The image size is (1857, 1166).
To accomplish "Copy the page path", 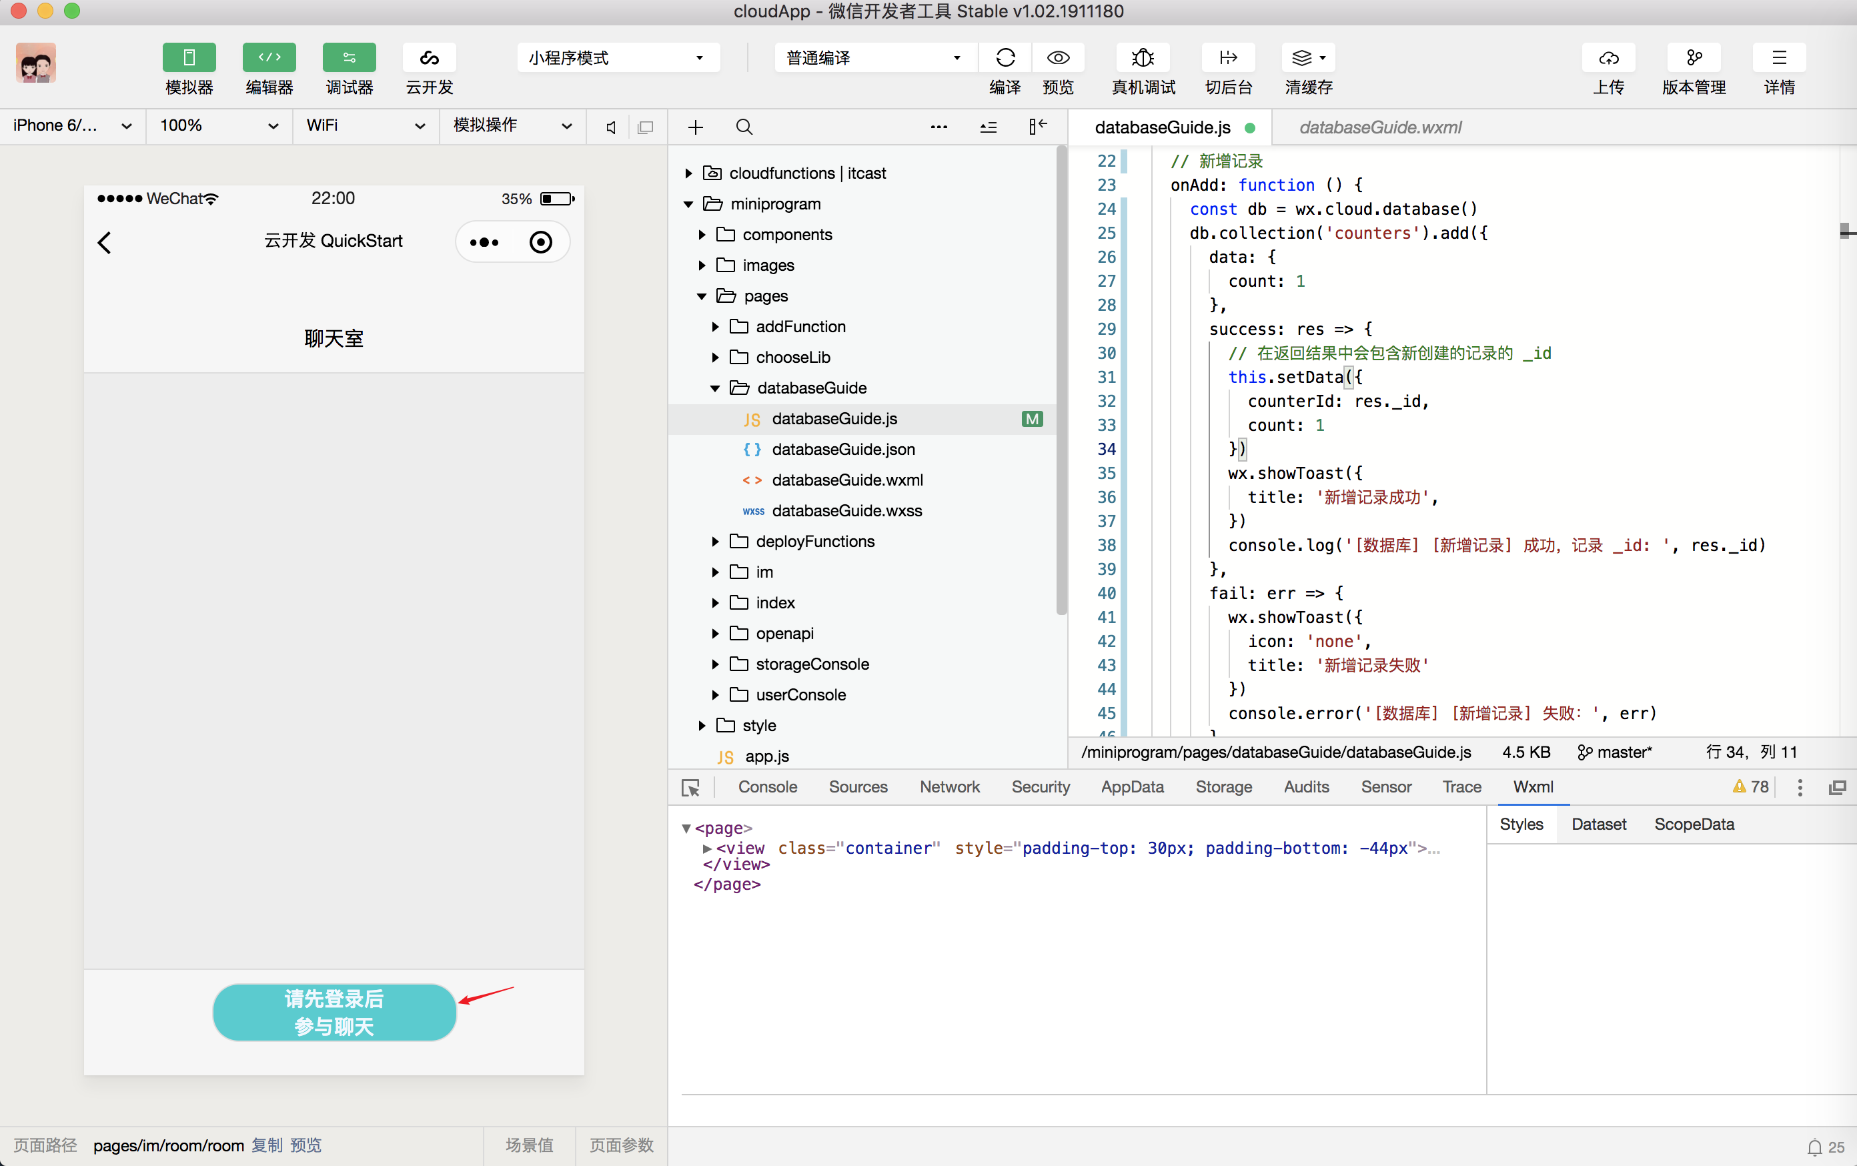I will 267,1145.
